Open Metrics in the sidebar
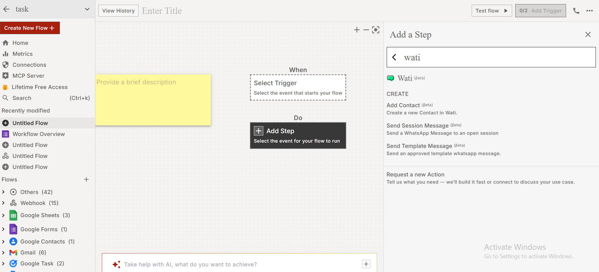599x272 pixels. pyautogui.click(x=23, y=54)
